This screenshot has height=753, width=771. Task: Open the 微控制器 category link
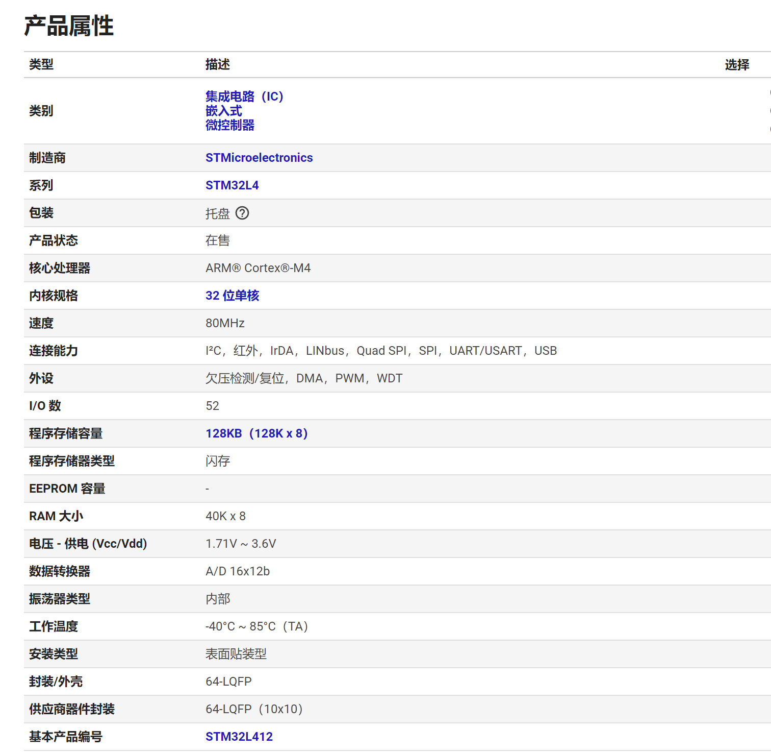(x=230, y=125)
